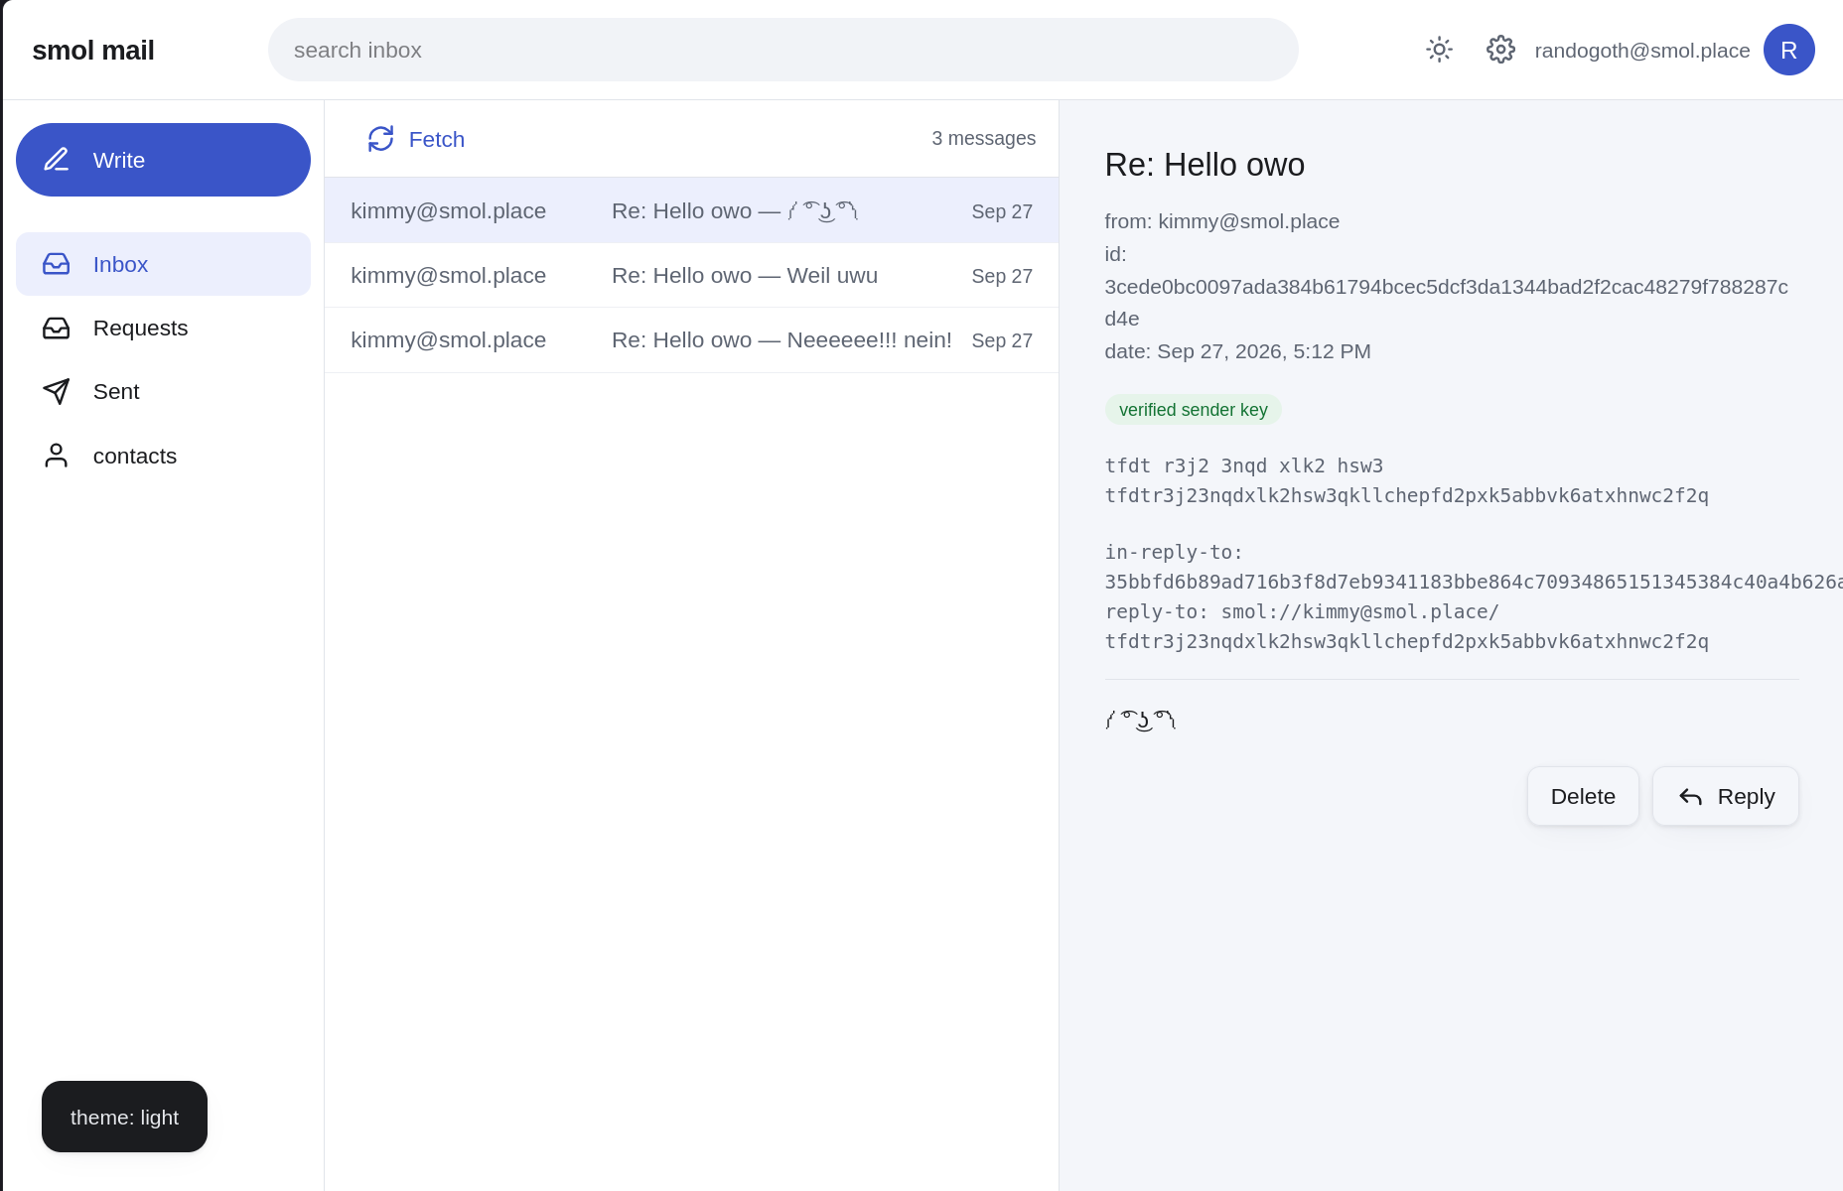1843x1191 pixels.
Task: Click the '3 messages' counter
Action: click(983, 138)
